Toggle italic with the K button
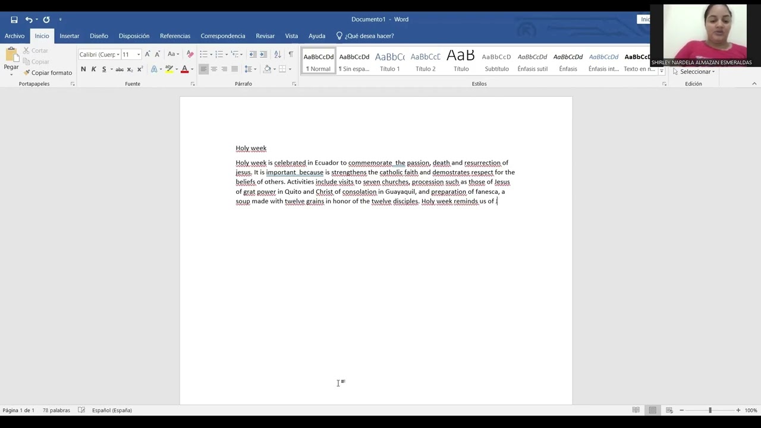 (93, 70)
